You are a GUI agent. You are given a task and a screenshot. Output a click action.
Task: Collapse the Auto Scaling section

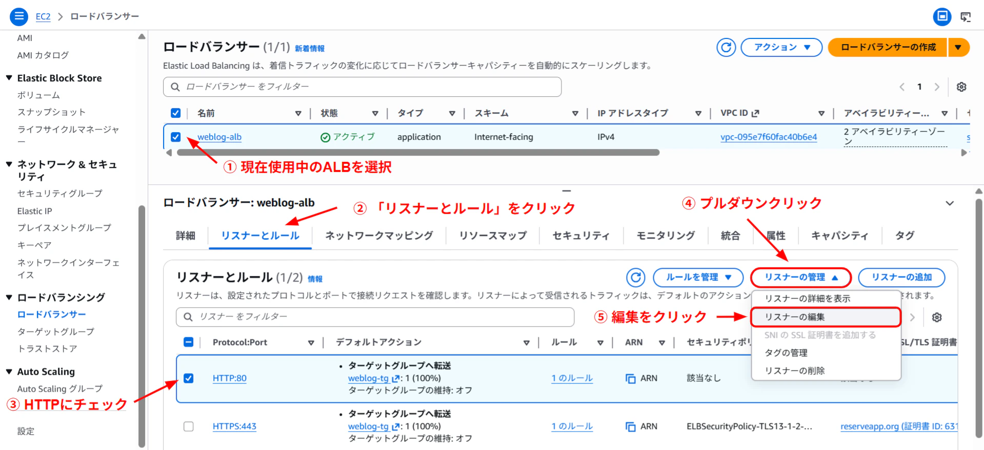pyautogui.click(x=9, y=372)
